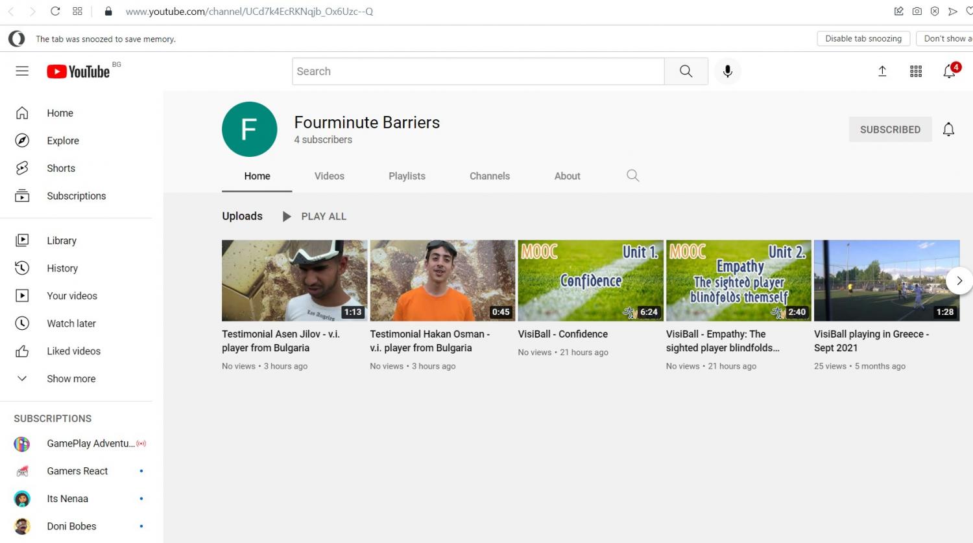Open VisiBall Confidence video thumbnail
The height and width of the screenshot is (543, 973).
(x=590, y=281)
